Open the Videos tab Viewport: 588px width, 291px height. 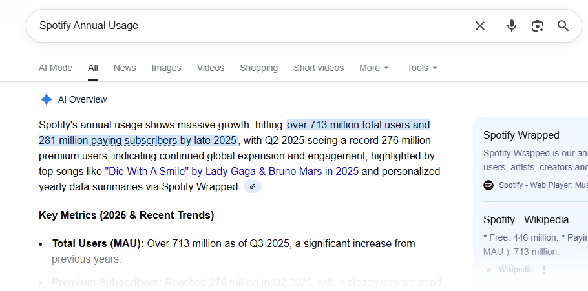point(211,68)
